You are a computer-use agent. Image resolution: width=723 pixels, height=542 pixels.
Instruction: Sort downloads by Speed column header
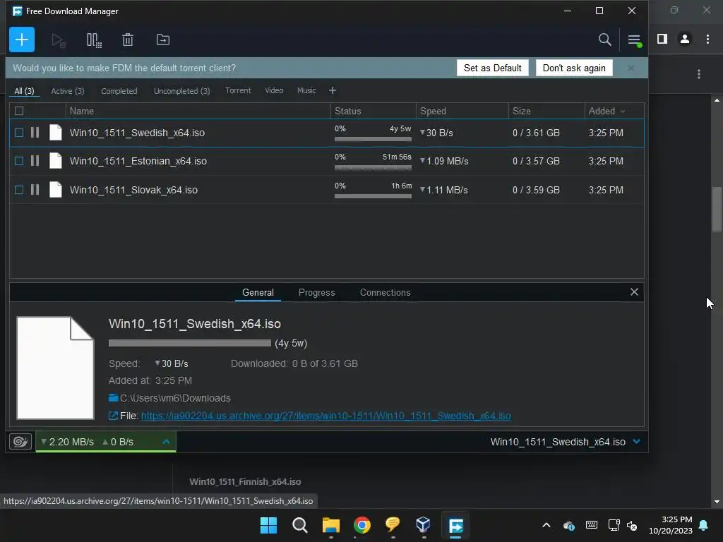[x=462, y=111]
